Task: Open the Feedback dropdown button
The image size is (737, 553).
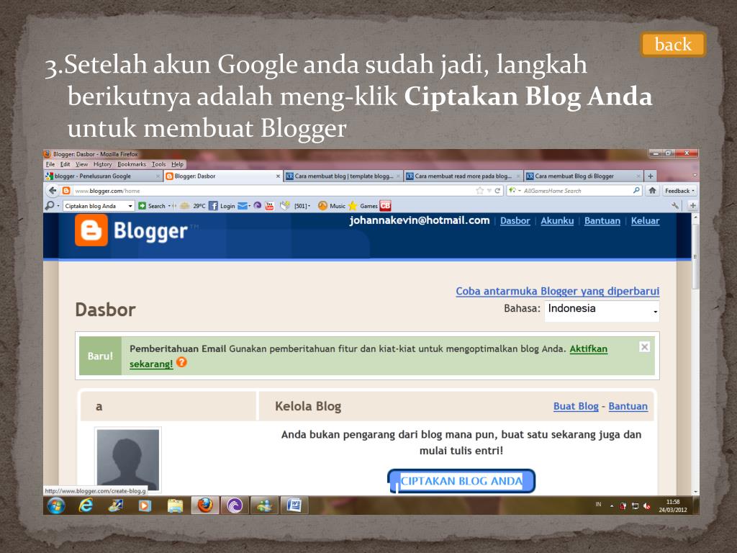Action: point(679,190)
